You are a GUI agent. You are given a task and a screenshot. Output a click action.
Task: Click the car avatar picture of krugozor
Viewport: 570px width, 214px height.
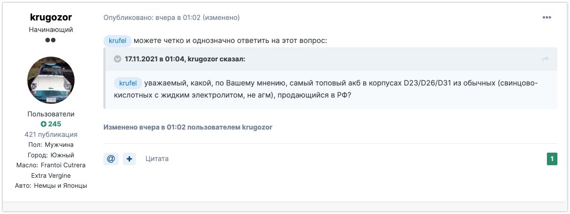pyautogui.click(x=51, y=80)
